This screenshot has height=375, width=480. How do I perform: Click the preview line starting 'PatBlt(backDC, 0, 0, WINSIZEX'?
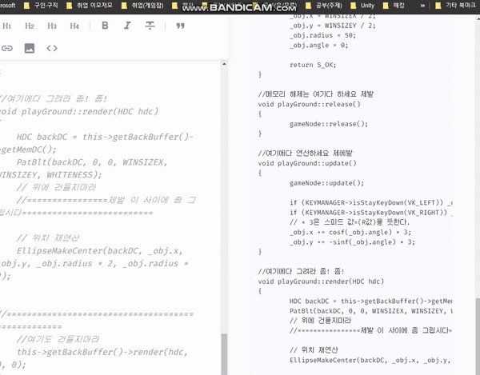370,311
